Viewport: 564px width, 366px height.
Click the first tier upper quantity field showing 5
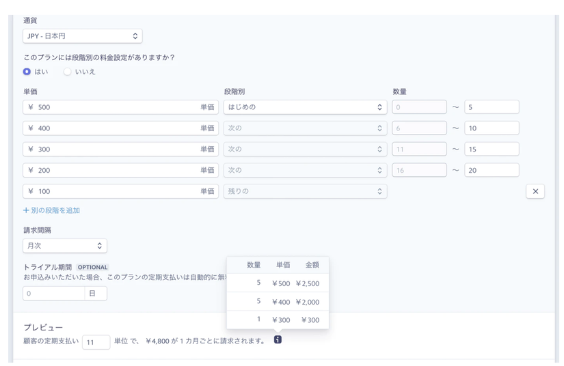click(491, 107)
